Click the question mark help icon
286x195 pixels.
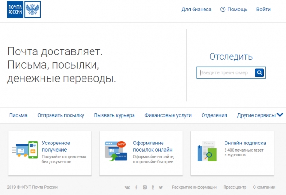(223, 10)
